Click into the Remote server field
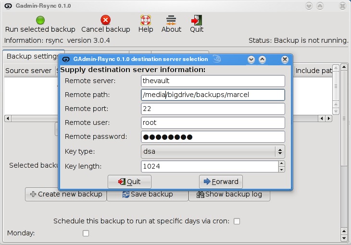Screen dimensions: 351x245 213,81
